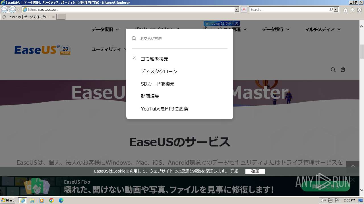Select the ゴミ箱を復元 suggestion
Screen dimensions: 364x204
(x=154, y=59)
